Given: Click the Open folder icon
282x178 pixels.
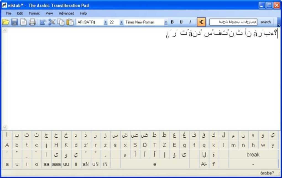Looking at the screenshot, I should (x=6, y=22).
